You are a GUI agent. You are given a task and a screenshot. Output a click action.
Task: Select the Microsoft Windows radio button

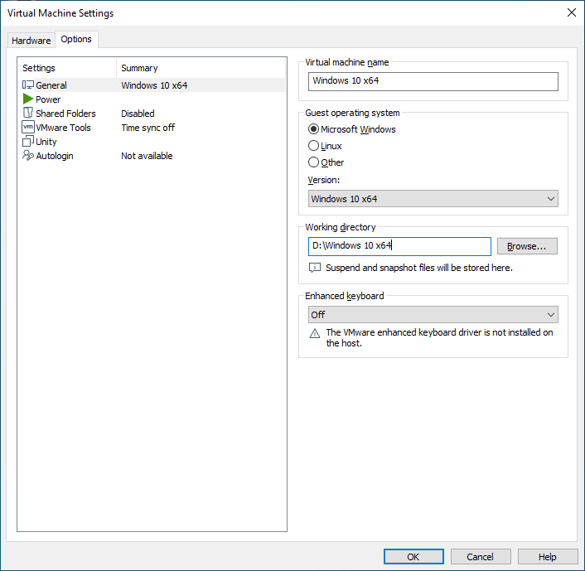(313, 129)
